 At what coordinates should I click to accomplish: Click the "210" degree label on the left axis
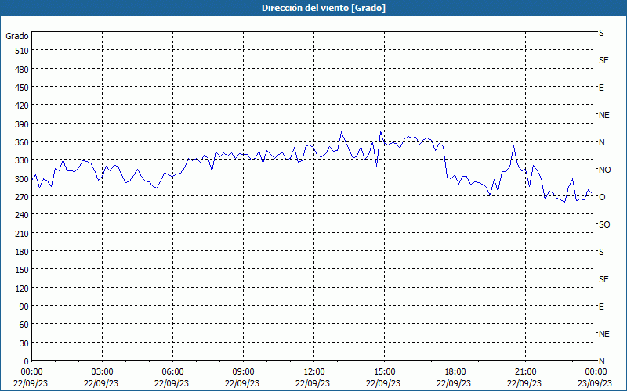coord(22,233)
